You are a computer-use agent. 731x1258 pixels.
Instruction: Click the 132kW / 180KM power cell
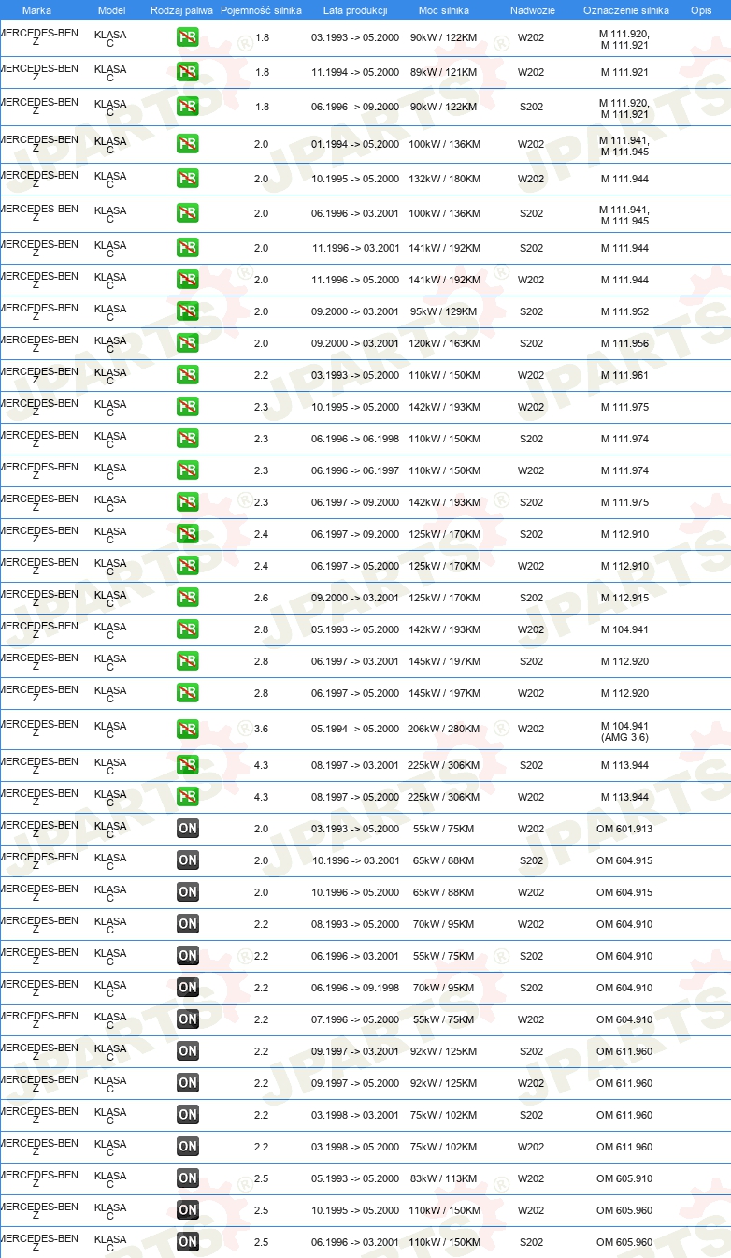click(x=444, y=179)
